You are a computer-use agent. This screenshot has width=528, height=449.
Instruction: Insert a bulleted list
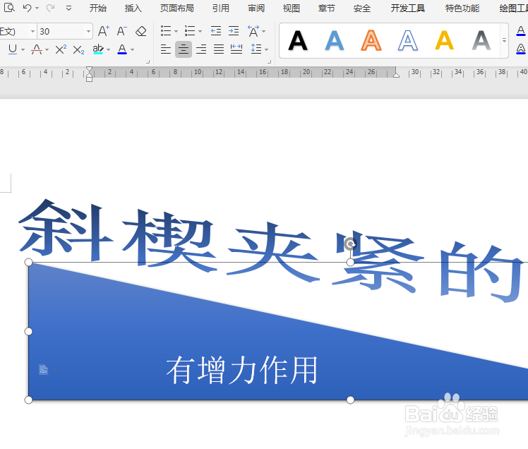tap(166, 31)
